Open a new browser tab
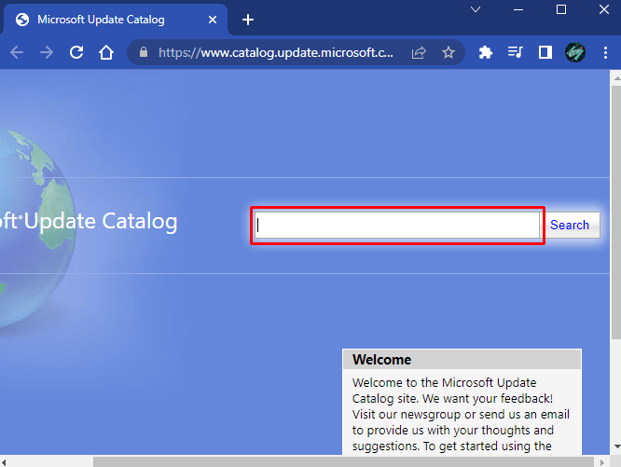This screenshot has width=621, height=467. (248, 20)
